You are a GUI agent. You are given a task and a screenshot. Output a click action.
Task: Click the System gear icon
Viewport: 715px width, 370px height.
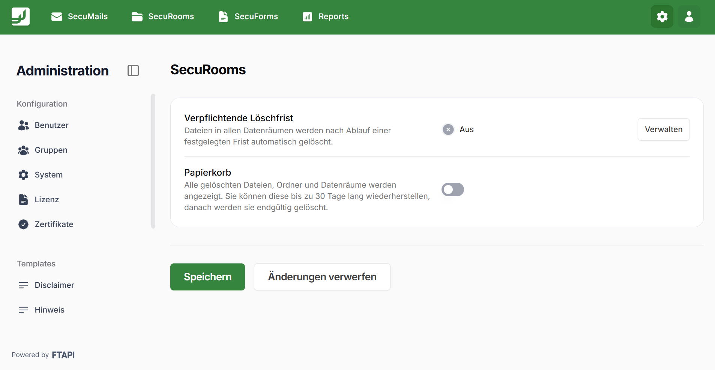coord(23,175)
